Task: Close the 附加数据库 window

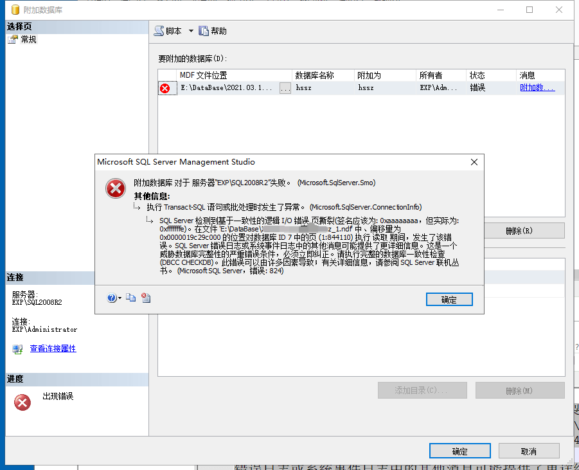Action: click(x=559, y=10)
